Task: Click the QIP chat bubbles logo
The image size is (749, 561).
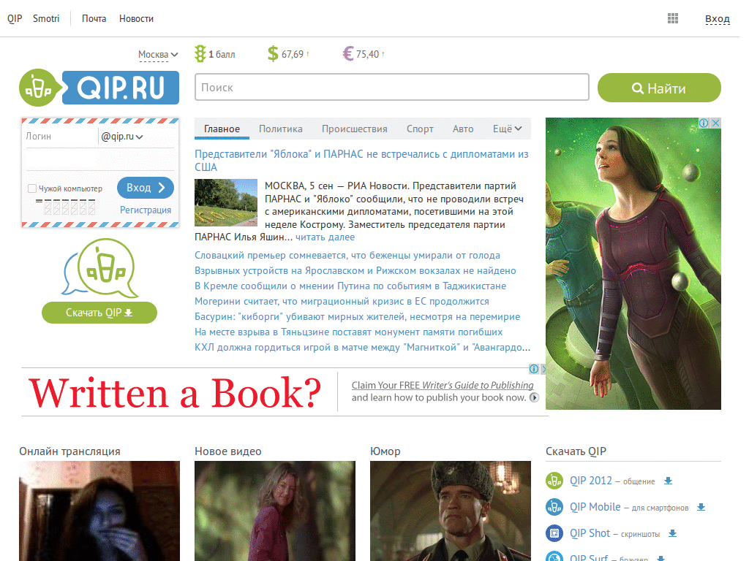Action: click(100, 268)
